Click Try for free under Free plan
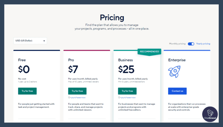Viewport: 223px width, 127px height. click(x=27, y=91)
